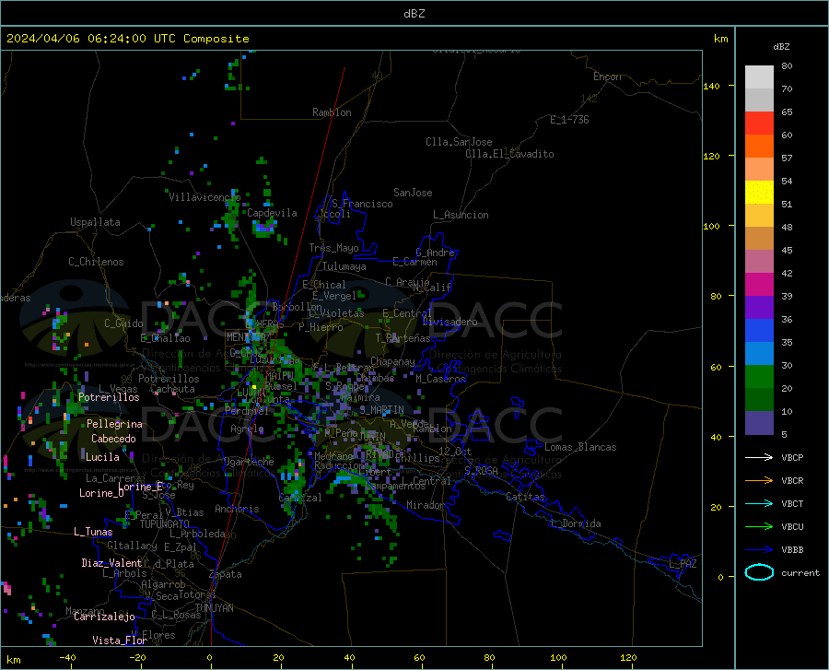Click the green VBCU arrow legend icon
Viewport: 829px width, 670px height.
click(x=759, y=527)
